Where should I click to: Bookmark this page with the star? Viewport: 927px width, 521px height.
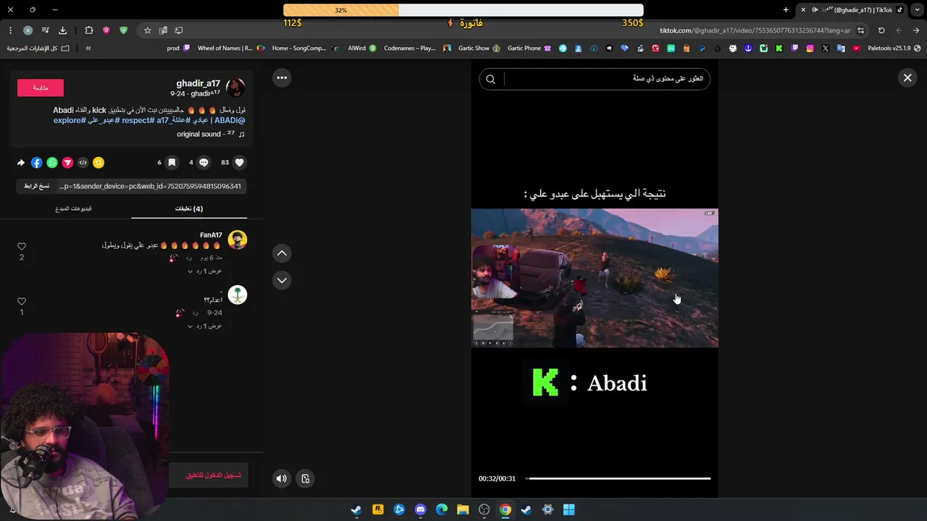coord(148,30)
